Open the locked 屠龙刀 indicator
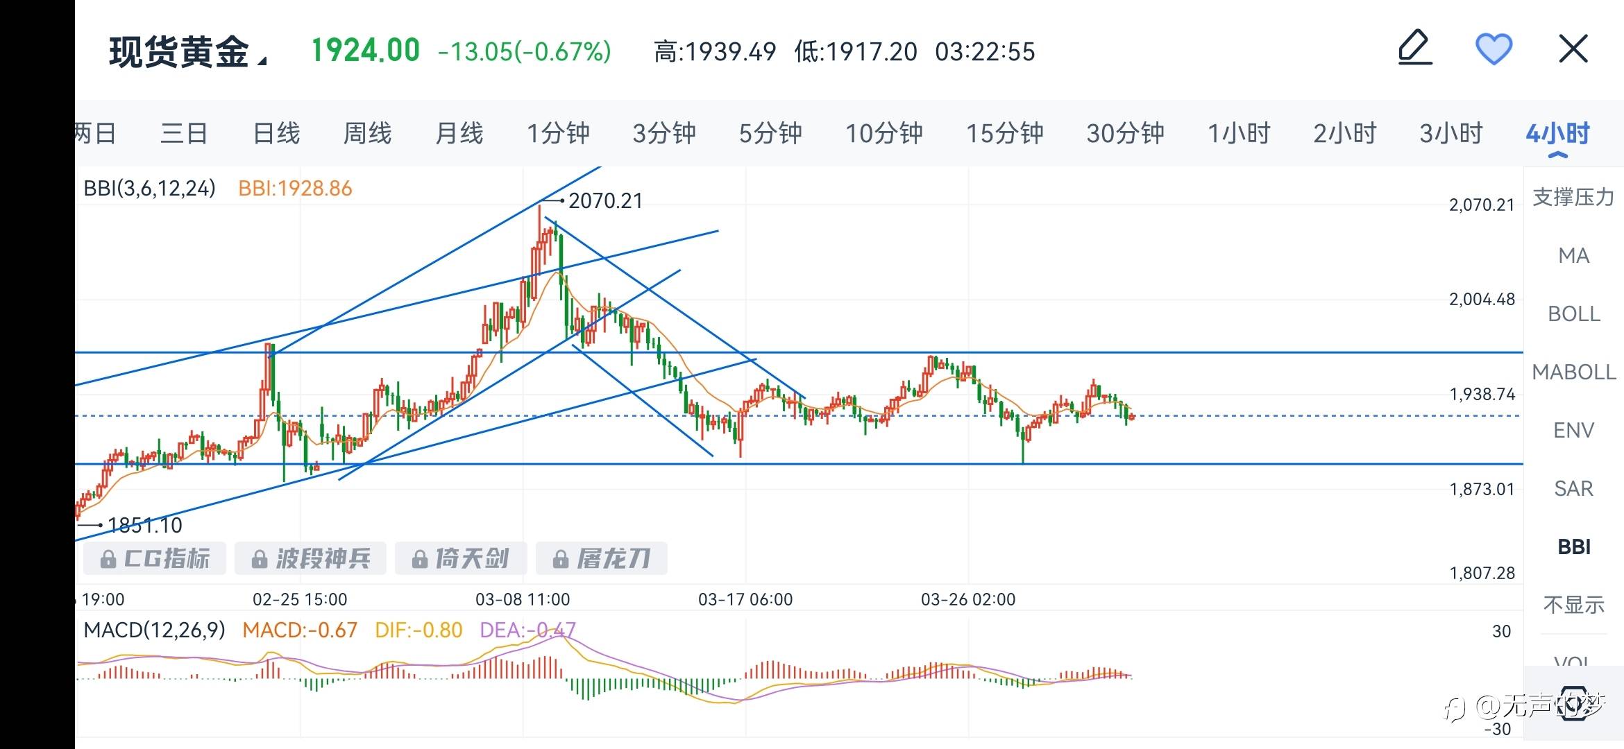The image size is (1624, 749). [x=602, y=558]
